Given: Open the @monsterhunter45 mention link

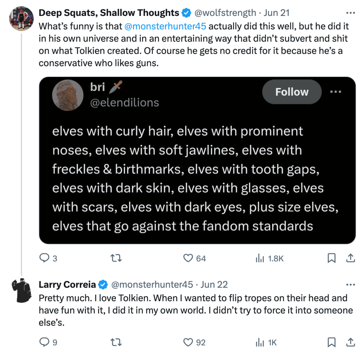Looking at the screenshot, I should point(165,26).
